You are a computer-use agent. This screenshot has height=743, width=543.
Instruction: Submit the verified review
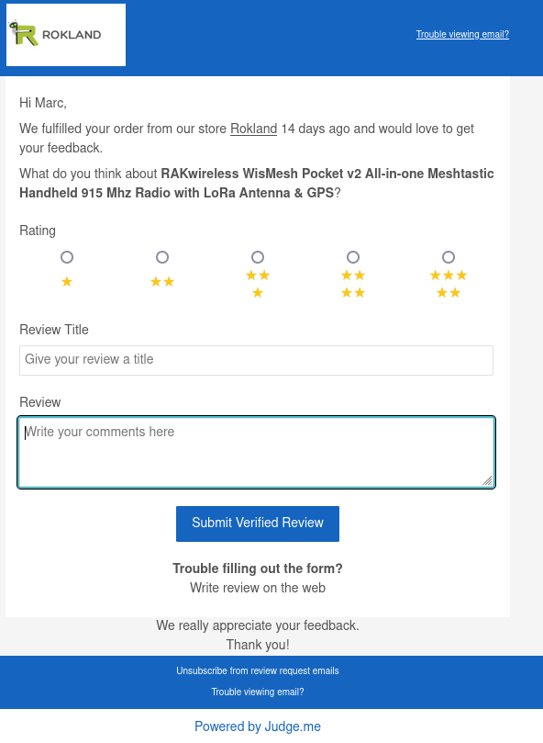pyautogui.click(x=258, y=523)
